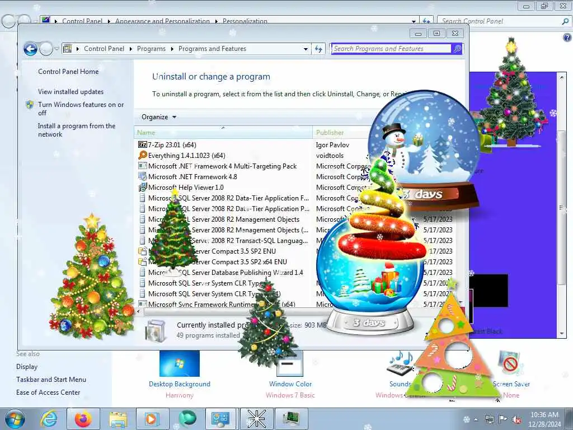
Task: Focus the Search Control Panel field
Action: point(501,21)
